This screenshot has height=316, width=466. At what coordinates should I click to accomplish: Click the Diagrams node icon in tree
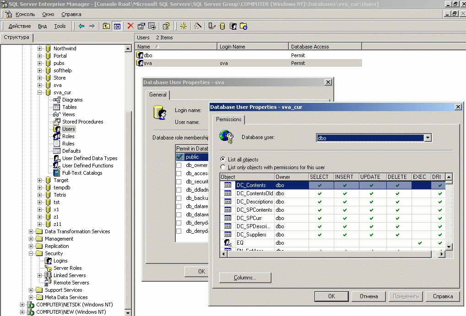click(x=57, y=100)
